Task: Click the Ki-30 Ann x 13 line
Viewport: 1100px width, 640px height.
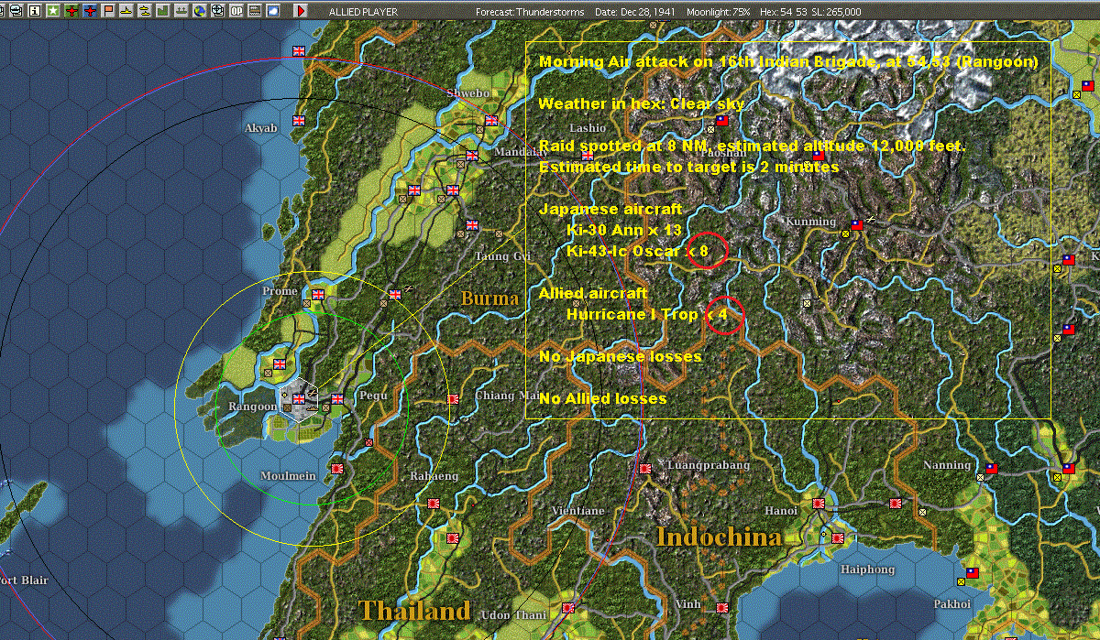Action: click(624, 230)
